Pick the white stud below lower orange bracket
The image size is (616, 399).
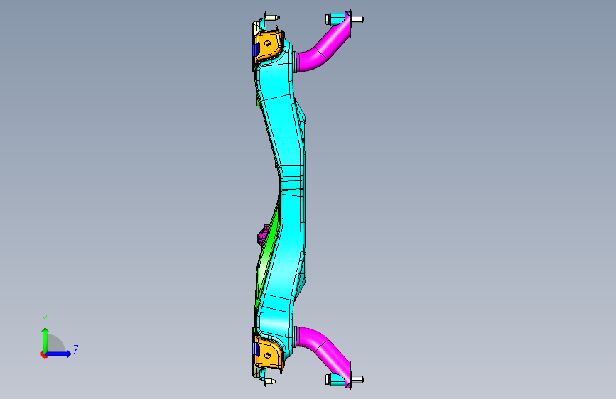(270, 381)
